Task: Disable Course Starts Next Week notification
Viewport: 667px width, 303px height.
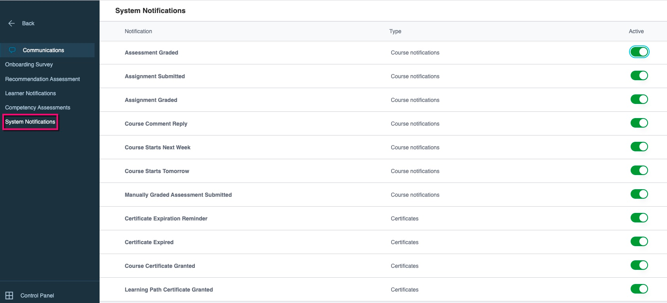Action: 639,147
